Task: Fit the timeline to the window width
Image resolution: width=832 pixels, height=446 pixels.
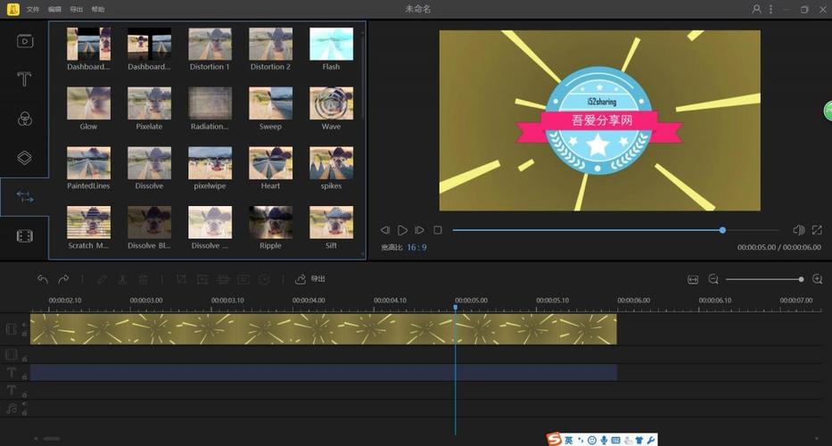Action: 693,279
